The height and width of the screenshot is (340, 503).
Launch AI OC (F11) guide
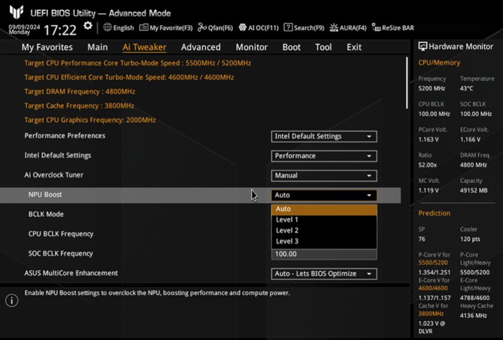[x=259, y=28]
